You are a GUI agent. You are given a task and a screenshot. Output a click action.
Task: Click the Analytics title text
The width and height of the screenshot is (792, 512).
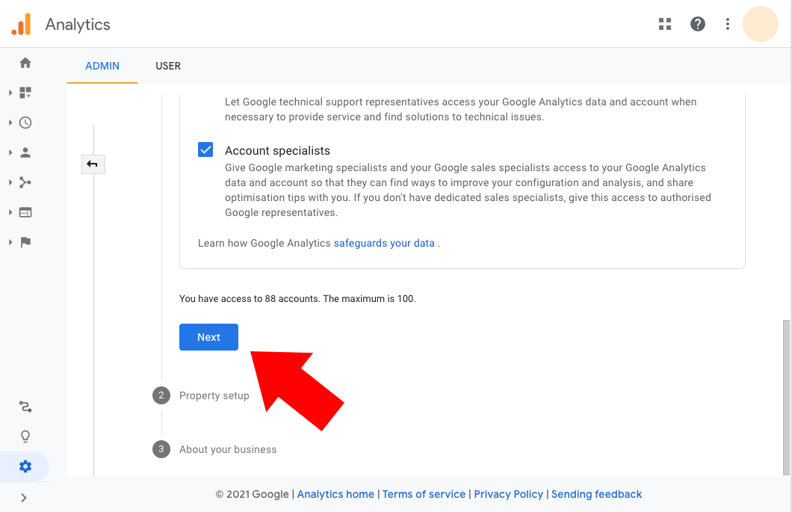point(78,24)
